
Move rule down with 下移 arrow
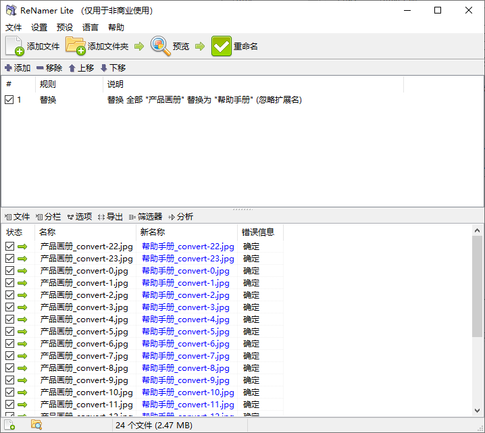point(103,68)
